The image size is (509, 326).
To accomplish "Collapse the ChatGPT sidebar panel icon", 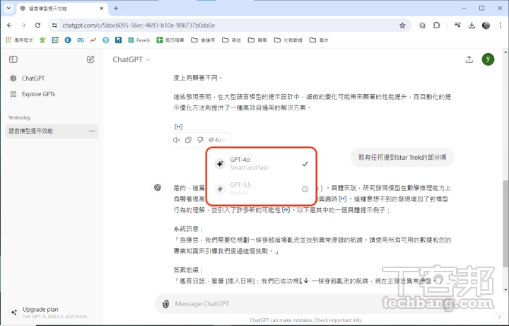I will tap(13, 59).
